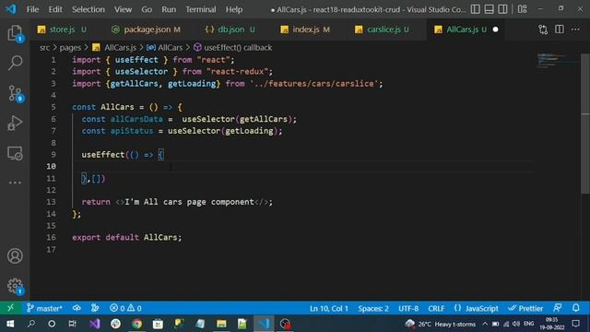The width and height of the screenshot is (590, 332).
Task: Open remote window indicator in status bar
Action: [x=10, y=308]
